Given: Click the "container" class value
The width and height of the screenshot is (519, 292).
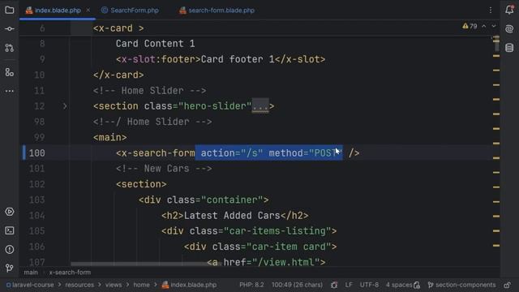Looking at the screenshot, I should coord(232,200).
